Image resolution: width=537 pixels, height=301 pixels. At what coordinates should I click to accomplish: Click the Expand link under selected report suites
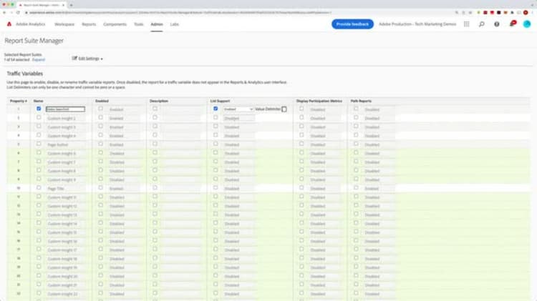39,59
